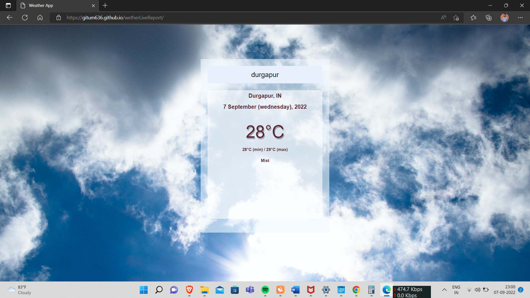Open the weather widget showing 83°F

19,290
